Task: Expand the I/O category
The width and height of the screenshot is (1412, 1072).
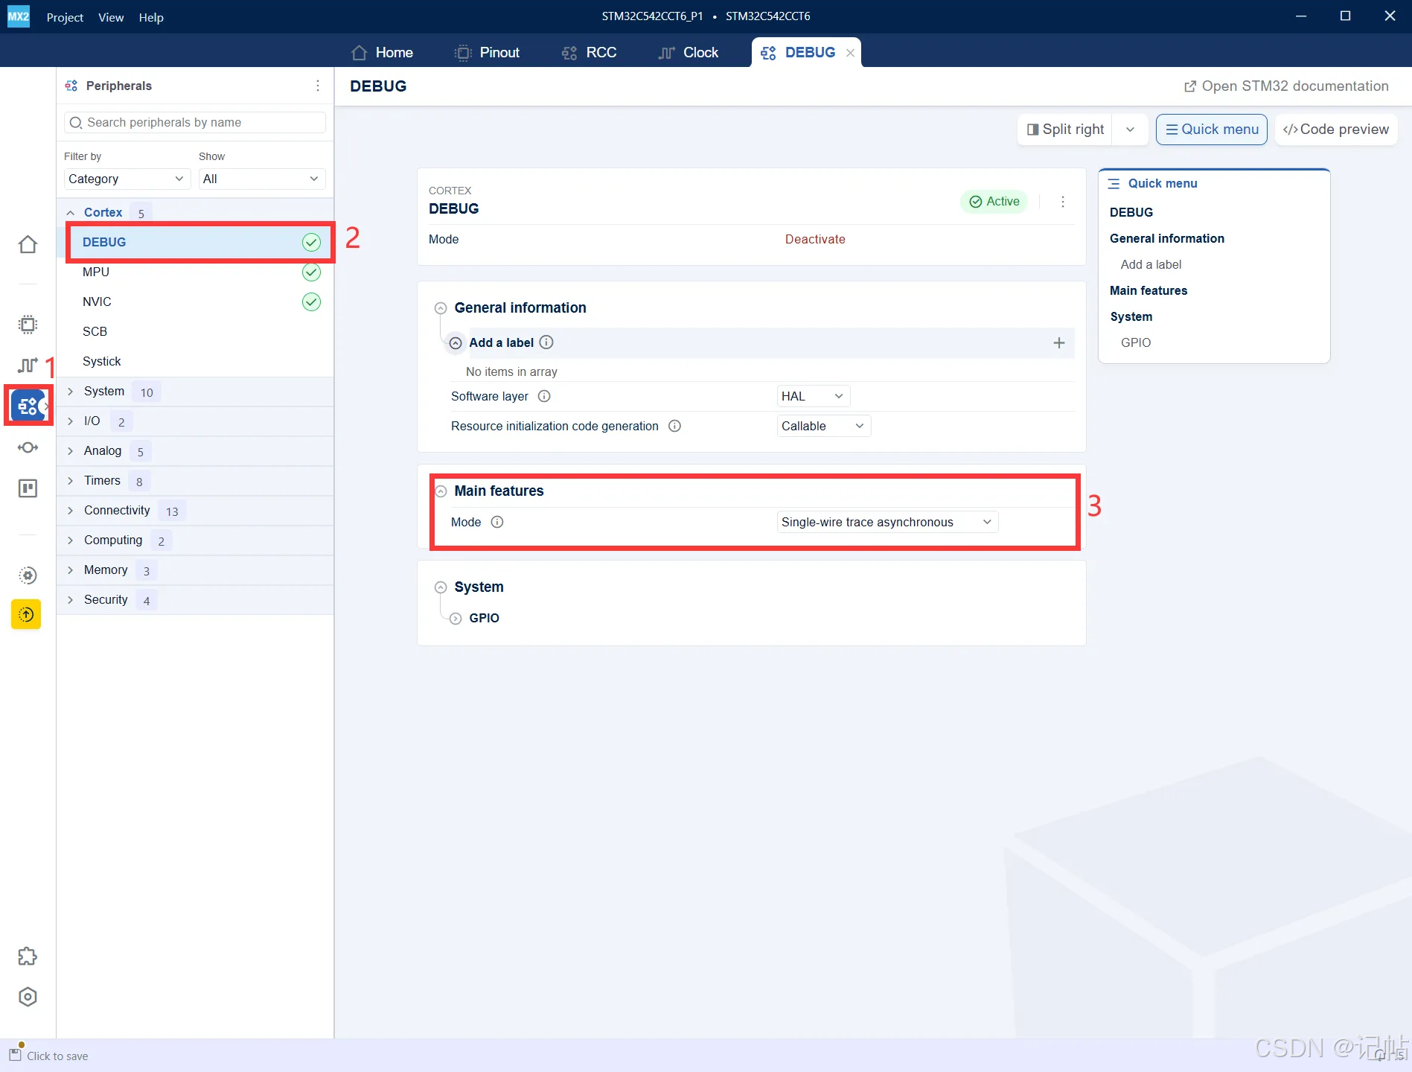Action: click(71, 421)
